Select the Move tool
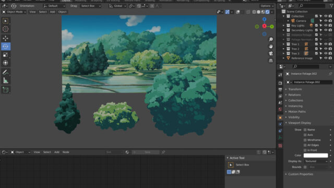The height and width of the screenshot is (188, 334). coord(6,38)
